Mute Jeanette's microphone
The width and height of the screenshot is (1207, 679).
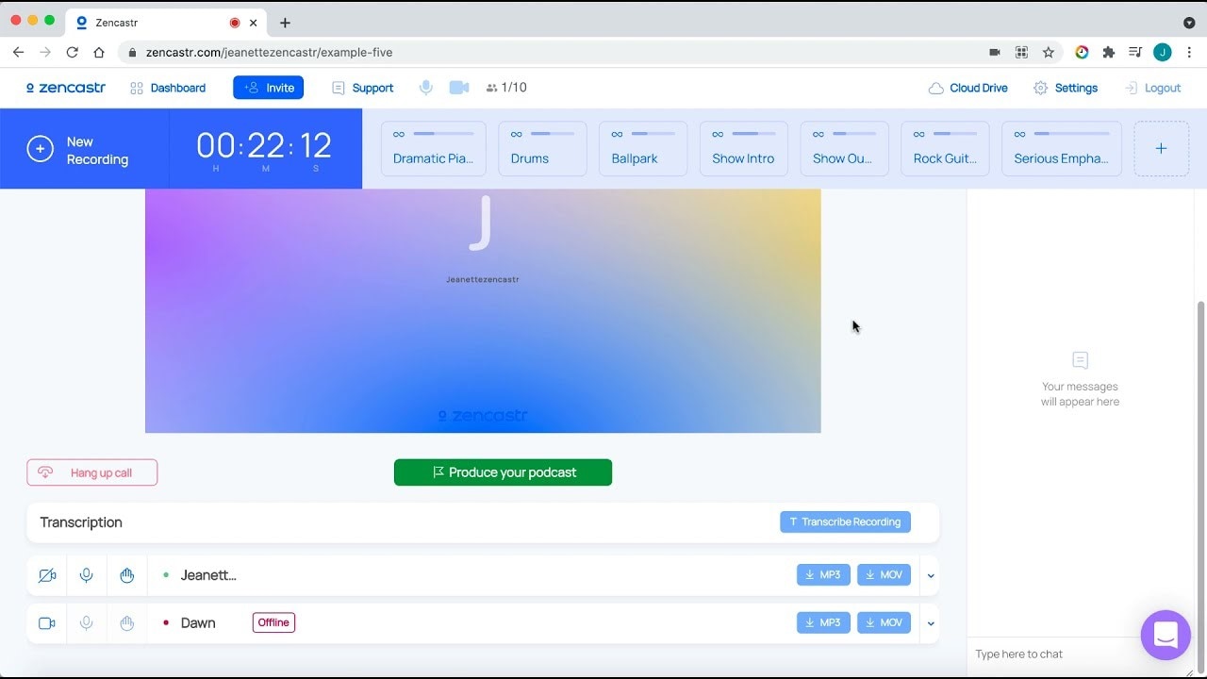click(87, 575)
